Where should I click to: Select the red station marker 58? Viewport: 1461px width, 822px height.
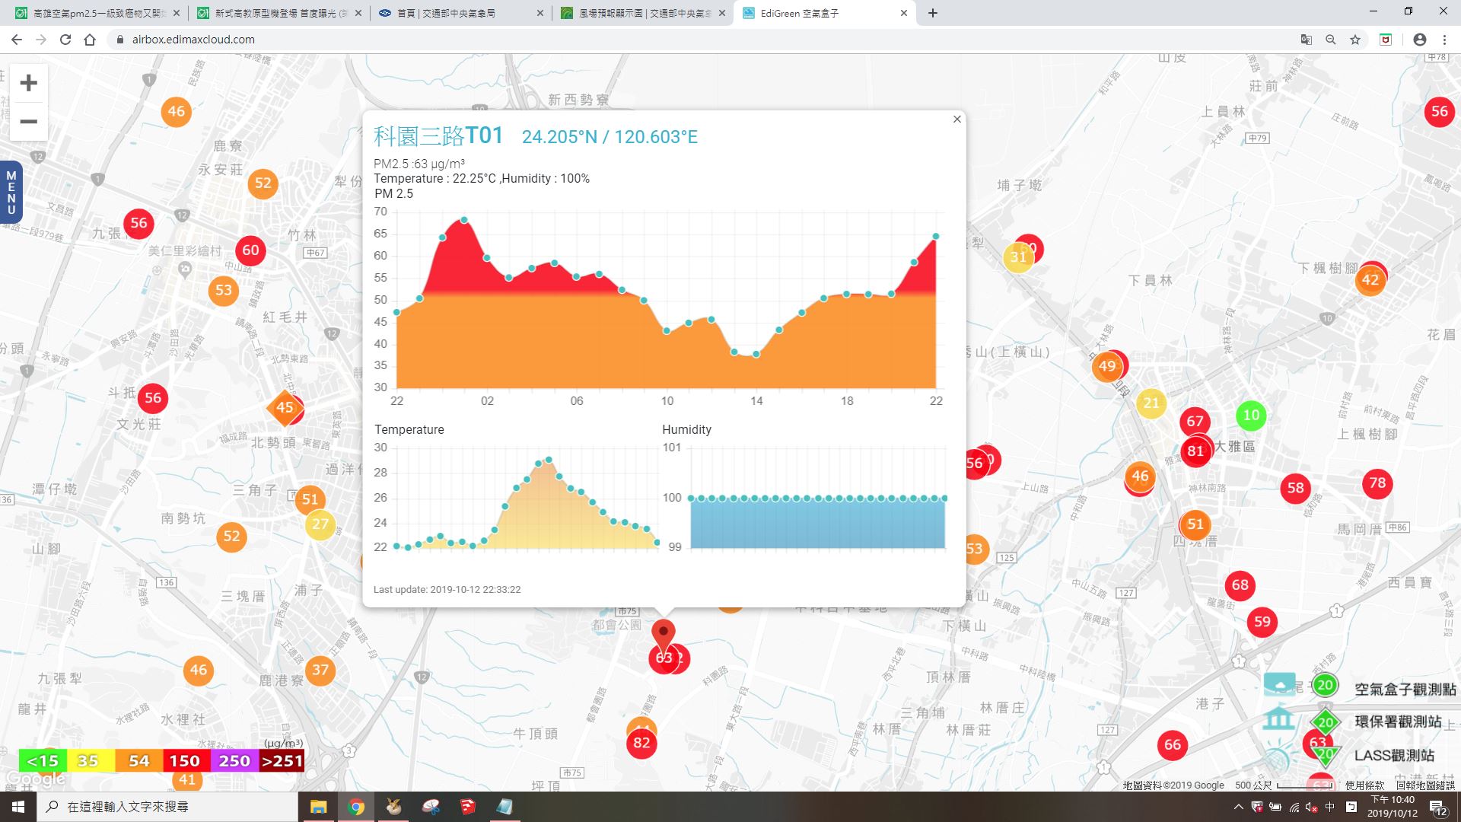coord(1296,487)
